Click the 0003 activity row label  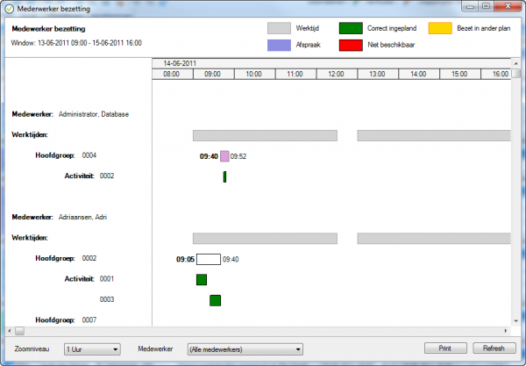pos(107,299)
